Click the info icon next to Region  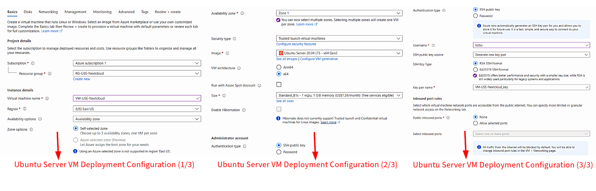tap(25, 109)
